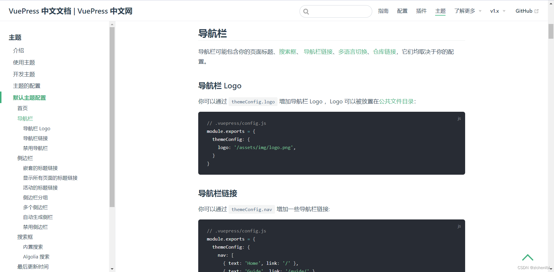The image size is (554, 272).
Task: Open sidebar item 使用主题
Action: 24,62
